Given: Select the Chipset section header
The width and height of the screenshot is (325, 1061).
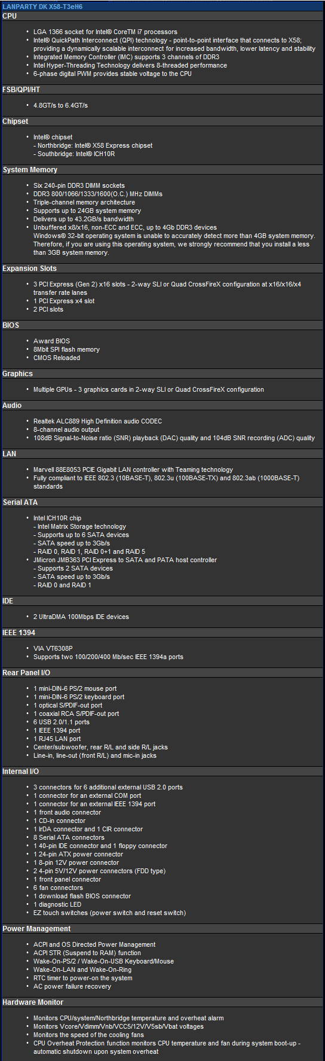Looking at the screenshot, I should (x=15, y=121).
